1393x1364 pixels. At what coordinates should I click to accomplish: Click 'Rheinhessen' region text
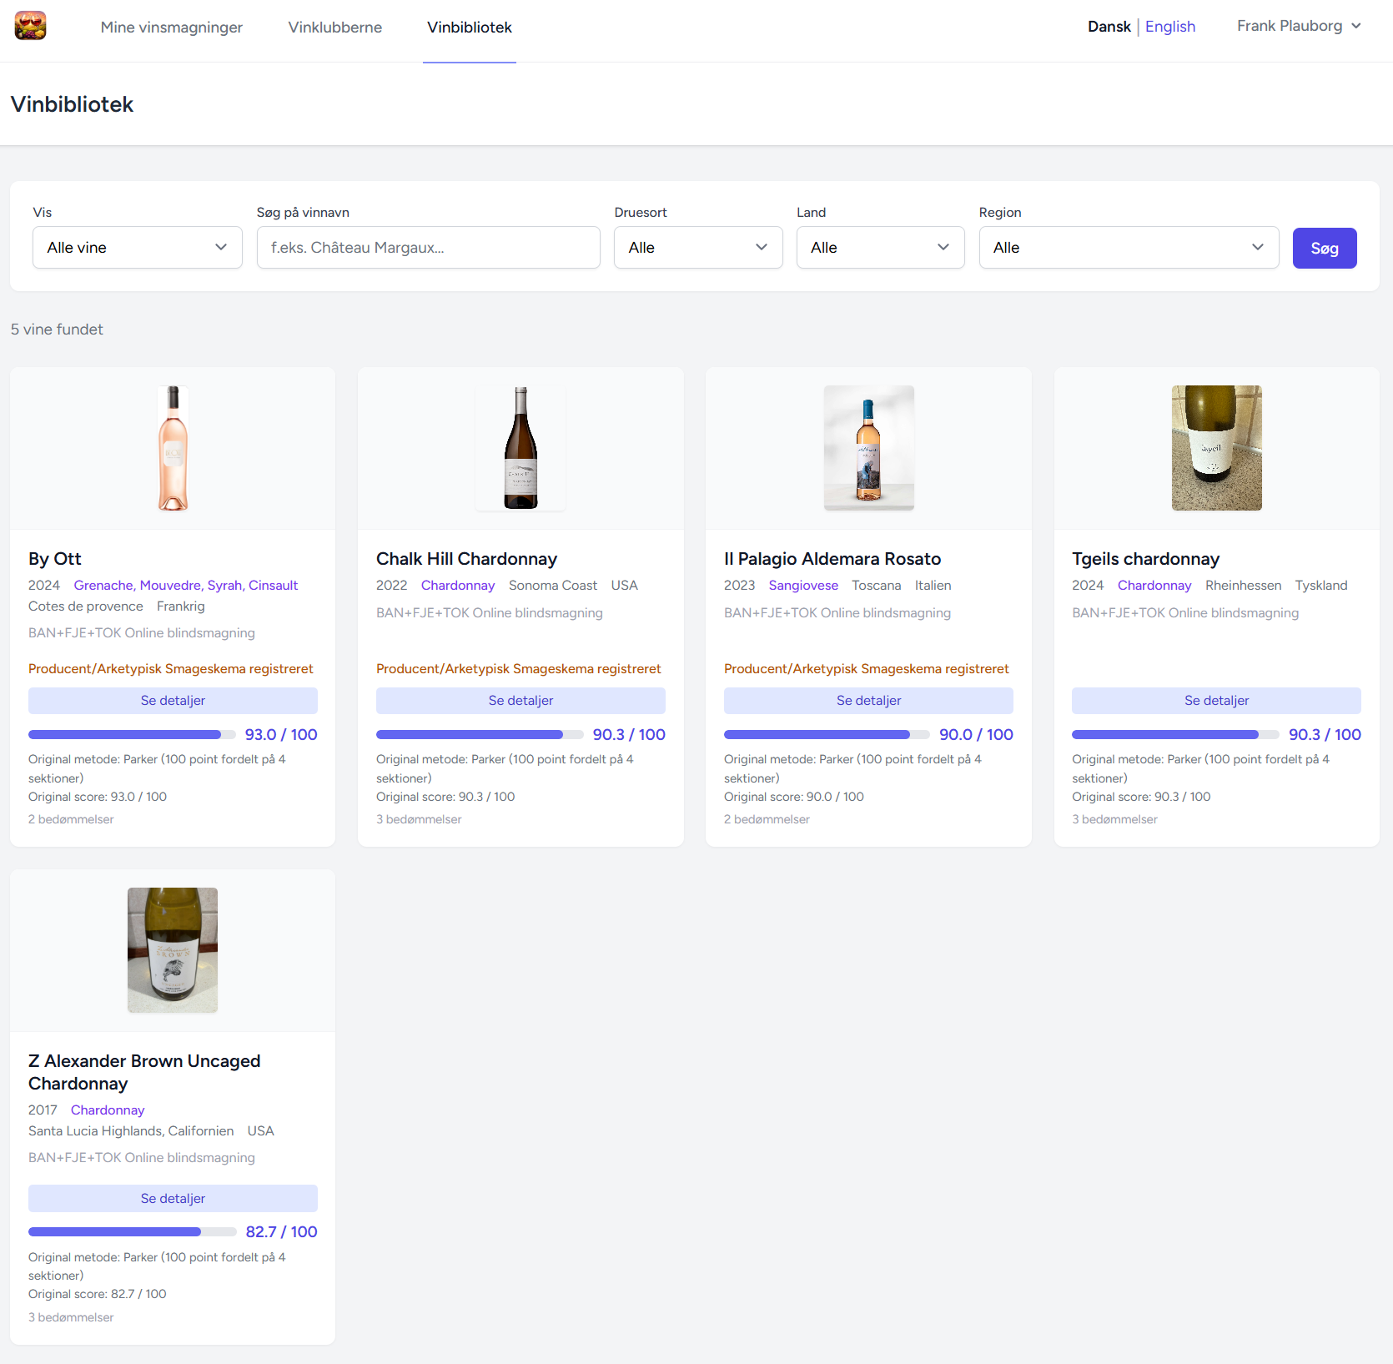(x=1243, y=586)
